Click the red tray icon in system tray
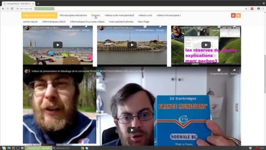 click(257, 148)
